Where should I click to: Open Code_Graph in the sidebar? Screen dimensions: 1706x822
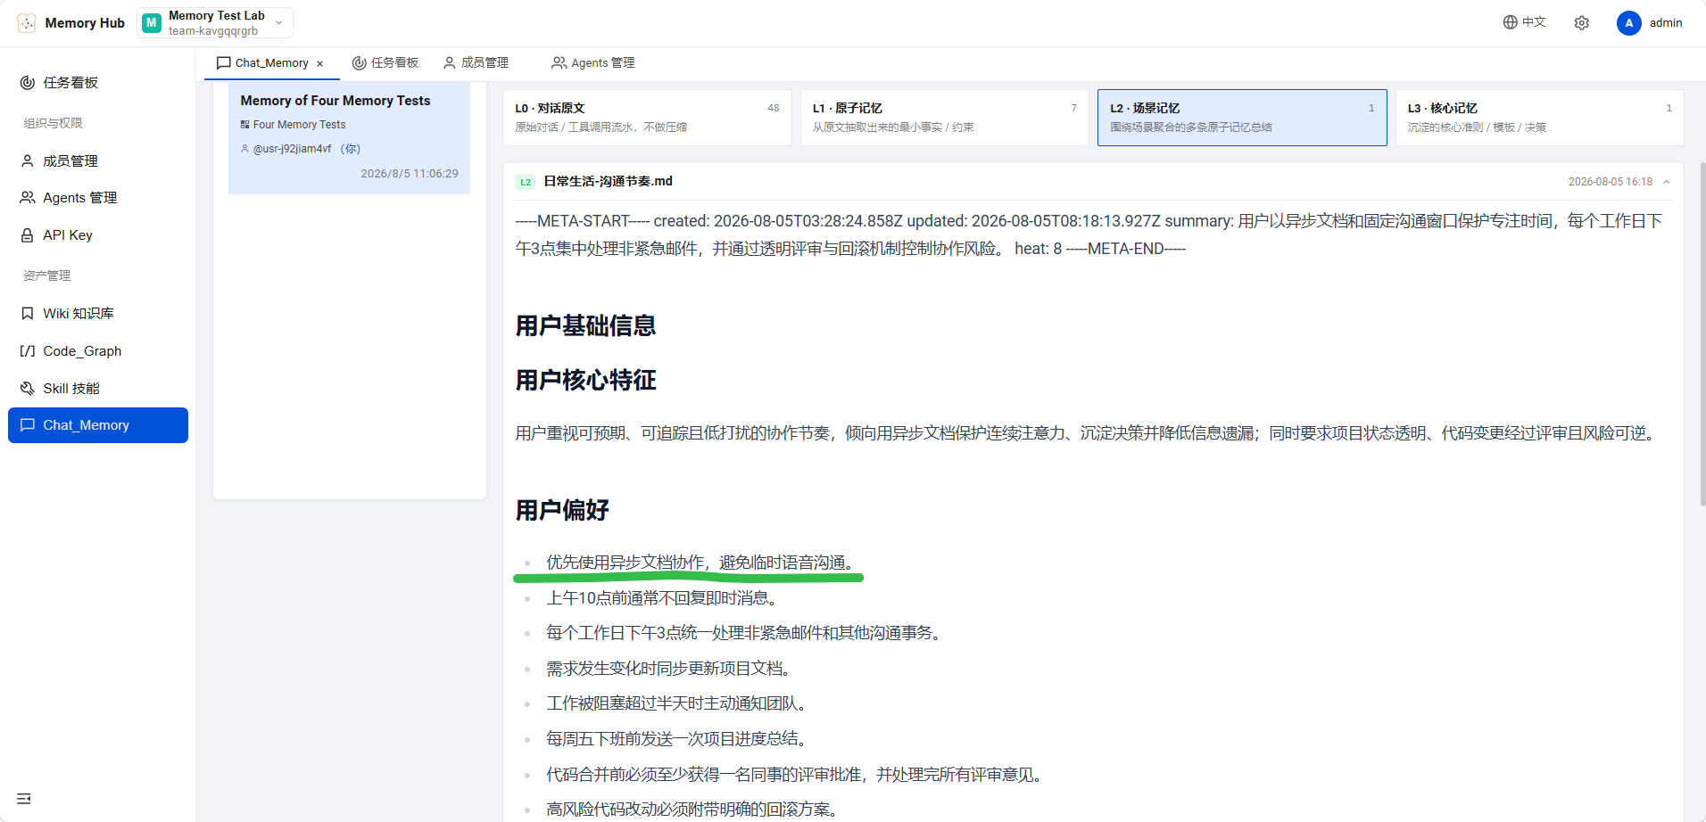click(98, 351)
